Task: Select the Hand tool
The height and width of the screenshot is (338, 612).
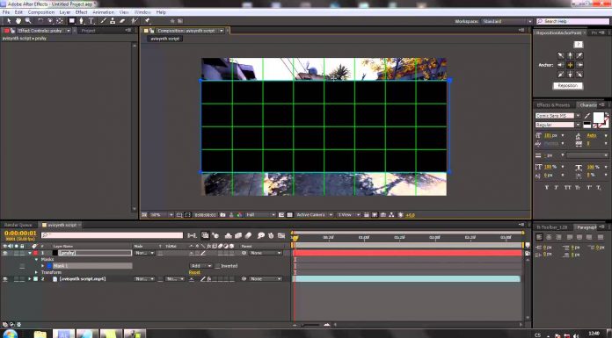Action: tap(18, 21)
